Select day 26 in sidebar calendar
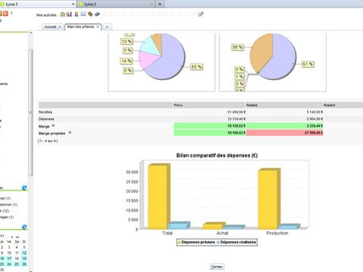Image resolution: width=363 pixels, height=272 pixels. pos(24,264)
